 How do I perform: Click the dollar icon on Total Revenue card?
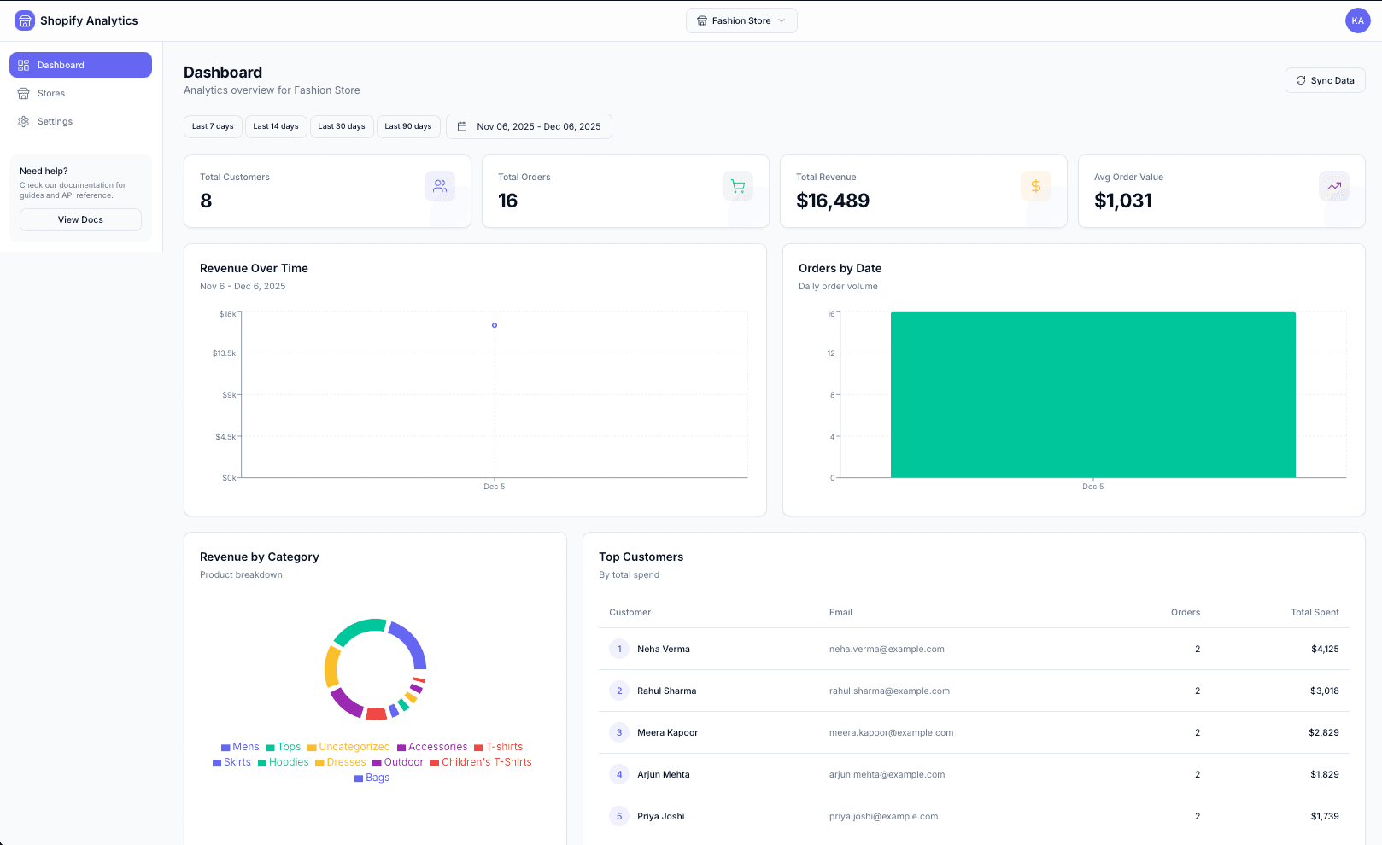[1036, 185]
